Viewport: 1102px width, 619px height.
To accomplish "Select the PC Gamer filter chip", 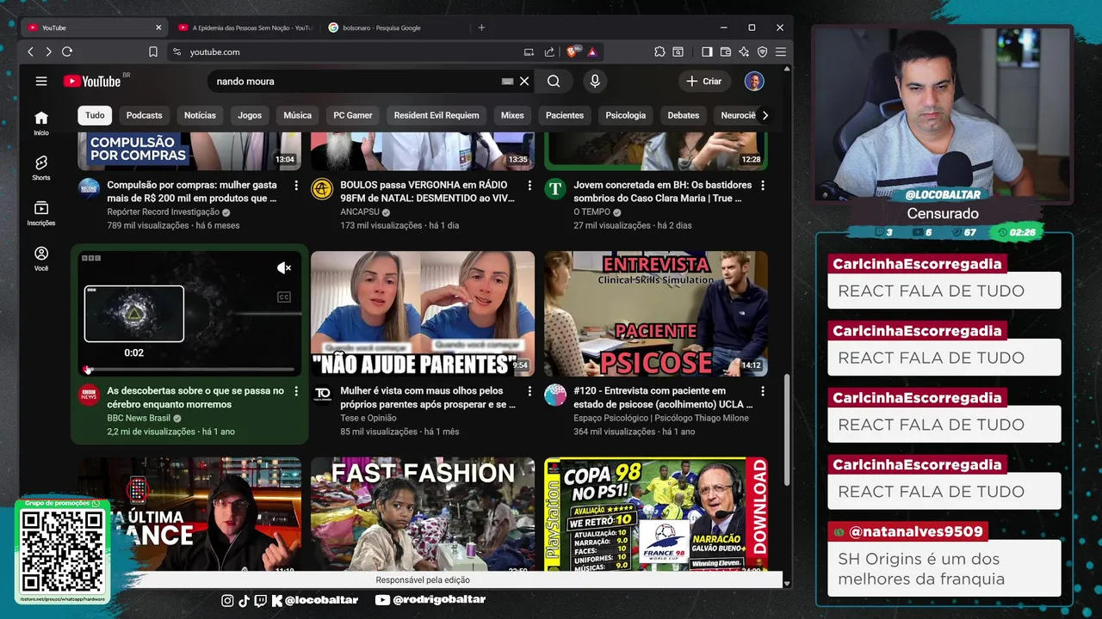I will (353, 115).
